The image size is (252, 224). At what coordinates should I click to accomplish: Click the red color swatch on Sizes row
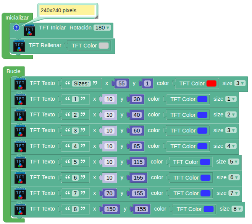(x=212, y=83)
